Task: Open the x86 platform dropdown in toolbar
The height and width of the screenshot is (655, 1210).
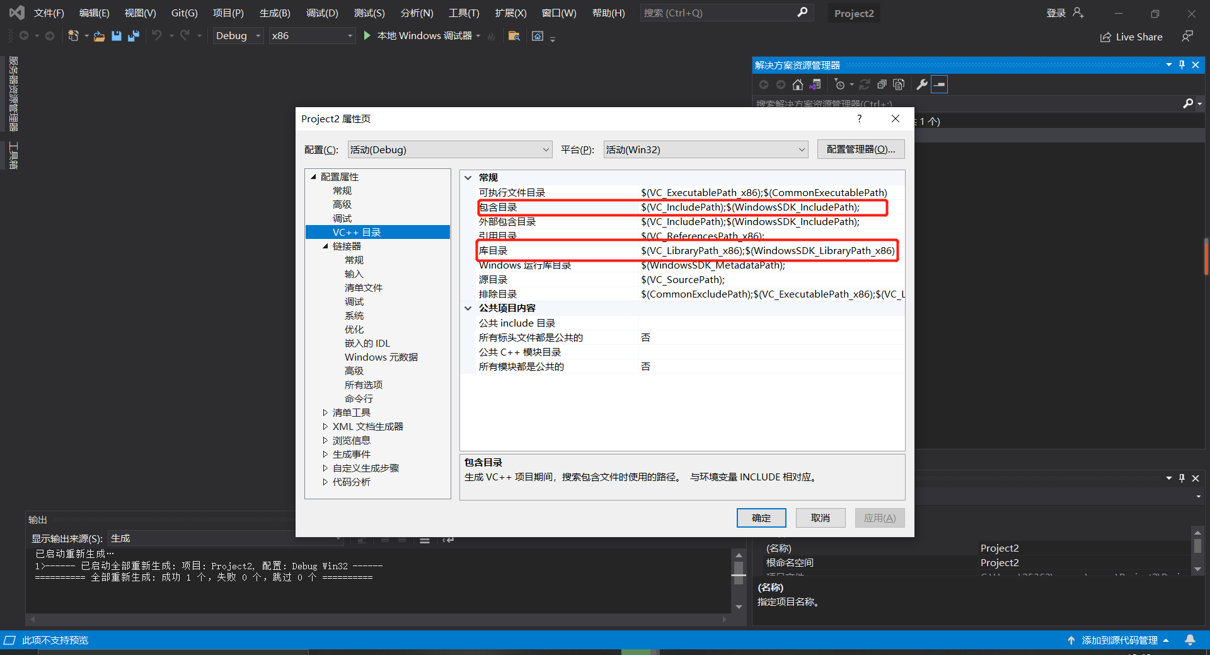Action: (312, 36)
